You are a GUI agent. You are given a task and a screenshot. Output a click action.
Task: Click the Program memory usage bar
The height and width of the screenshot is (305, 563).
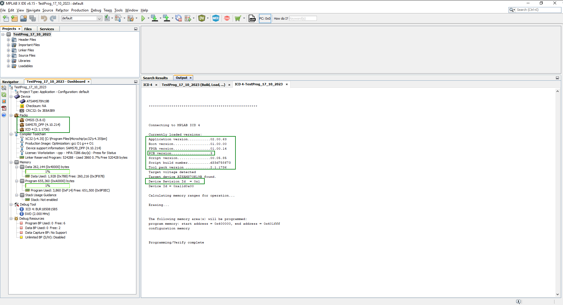click(48, 186)
